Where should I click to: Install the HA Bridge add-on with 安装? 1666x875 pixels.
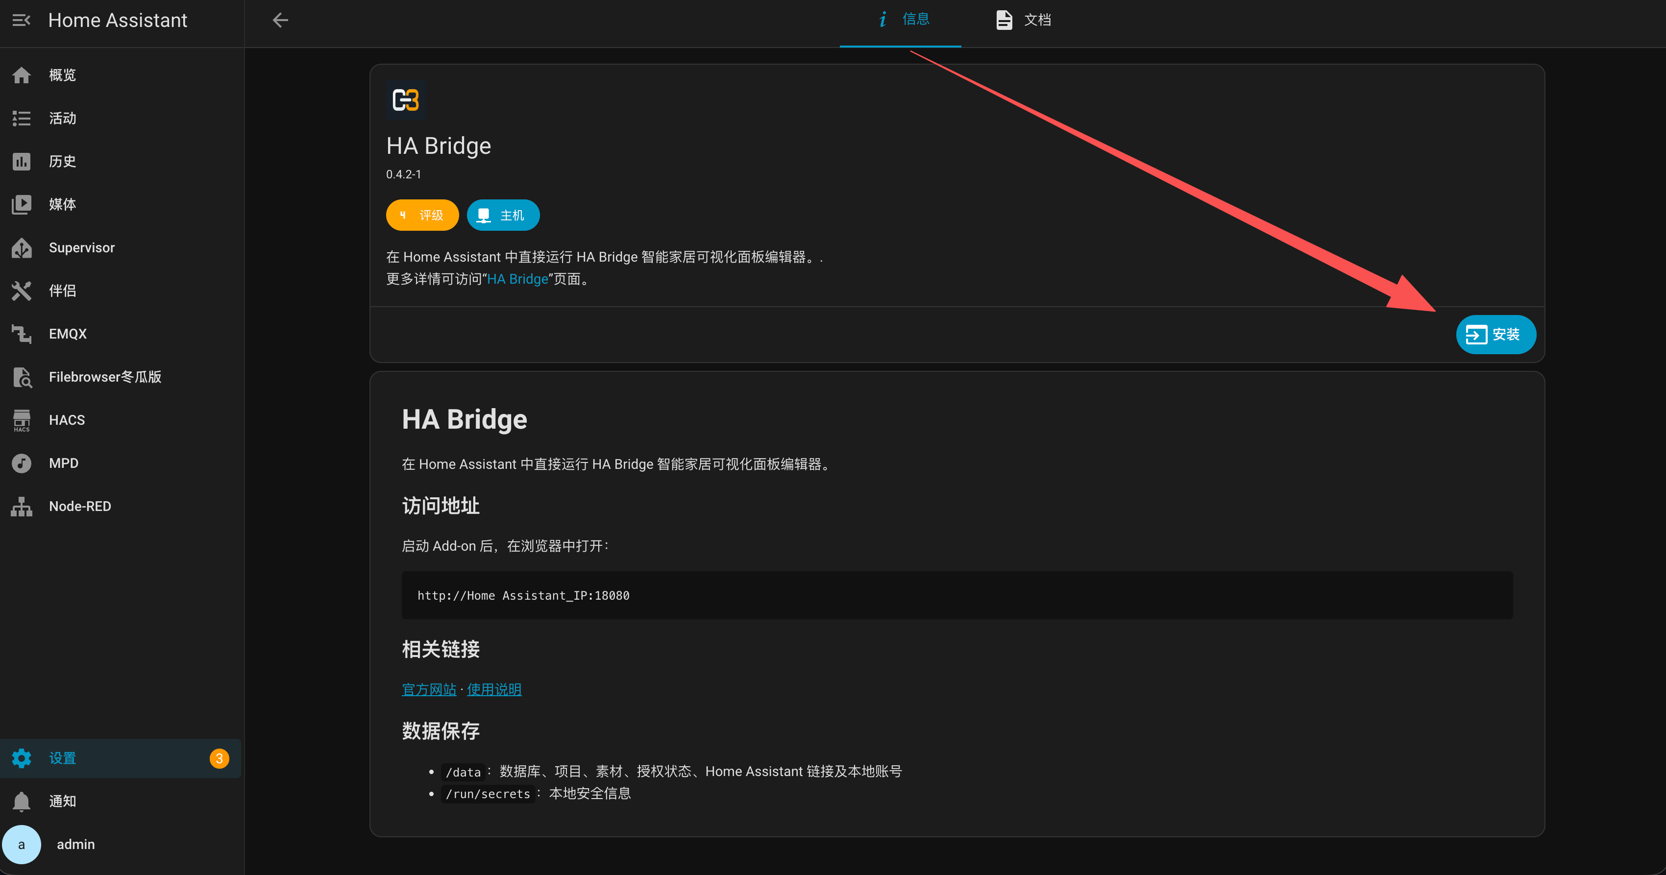point(1496,334)
